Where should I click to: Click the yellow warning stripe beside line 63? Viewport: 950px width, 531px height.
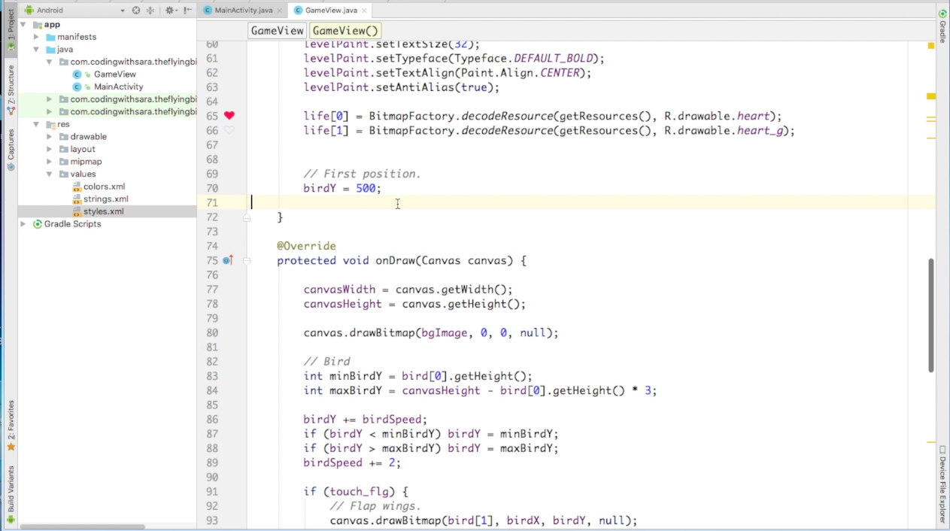pos(931,96)
